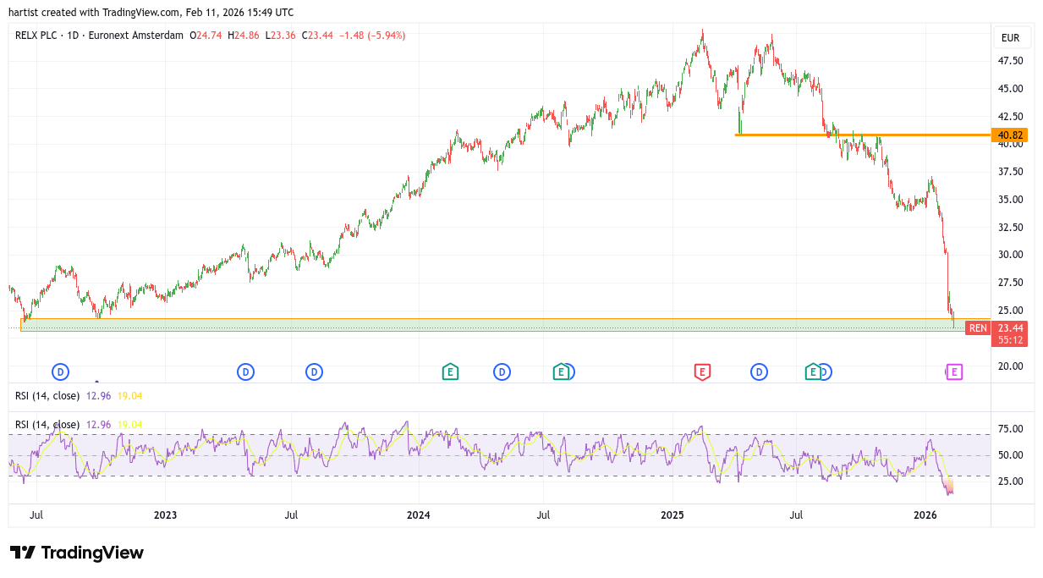Screen dimensions: 1043x578
Task: Click the red 23.44 current price label
Action: [1010, 328]
